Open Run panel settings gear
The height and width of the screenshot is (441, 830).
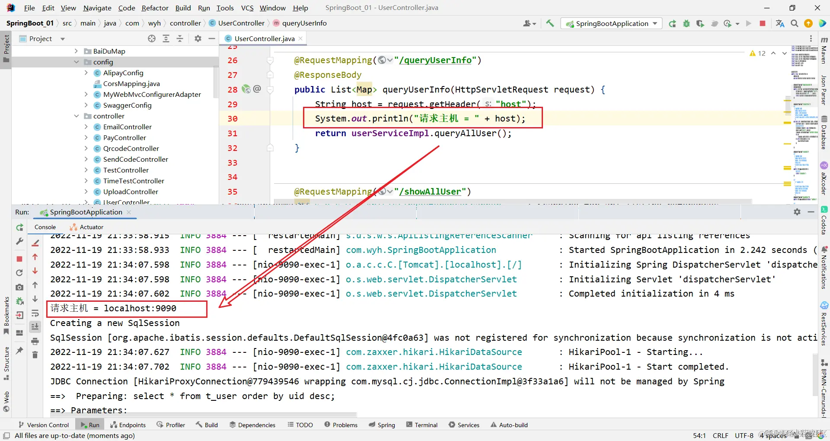797,212
